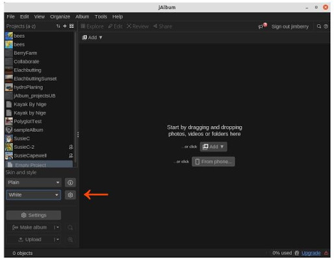Click the search magnifier icon
This screenshot has width=334, height=260.
tap(319, 27)
